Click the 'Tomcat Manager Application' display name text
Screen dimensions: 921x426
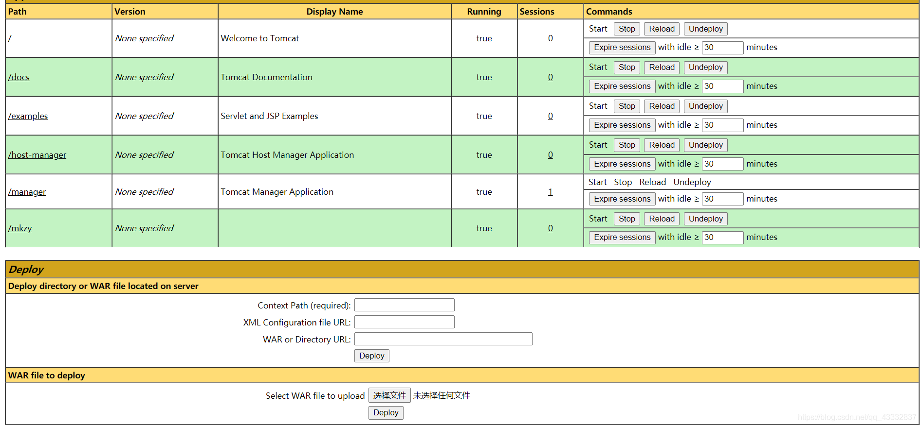277,192
